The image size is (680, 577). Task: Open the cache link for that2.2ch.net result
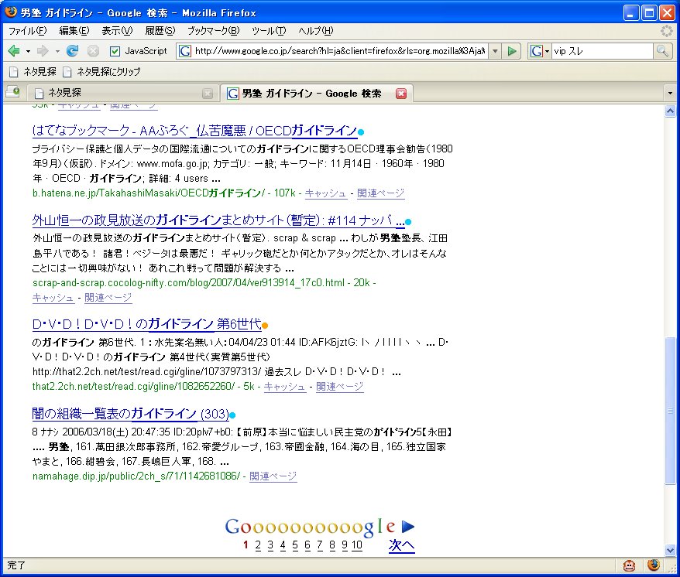pyautogui.click(x=285, y=387)
